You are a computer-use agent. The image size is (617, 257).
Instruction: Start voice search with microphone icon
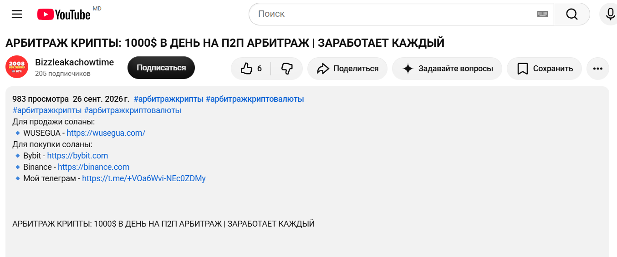tap(611, 14)
